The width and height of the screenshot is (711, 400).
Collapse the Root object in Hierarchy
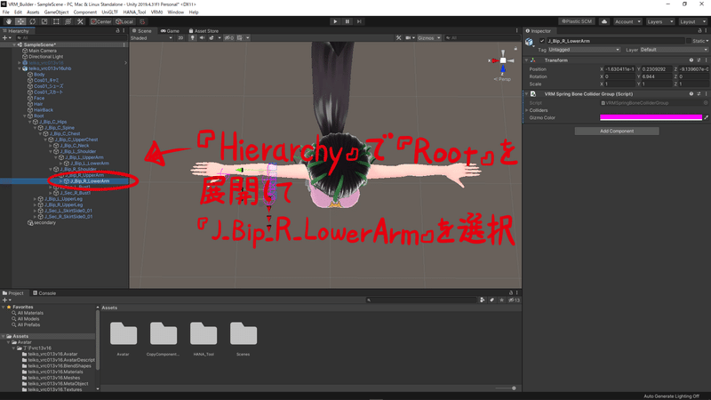coord(25,116)
